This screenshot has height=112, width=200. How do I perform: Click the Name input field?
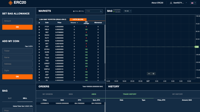(x=17, y=58)
